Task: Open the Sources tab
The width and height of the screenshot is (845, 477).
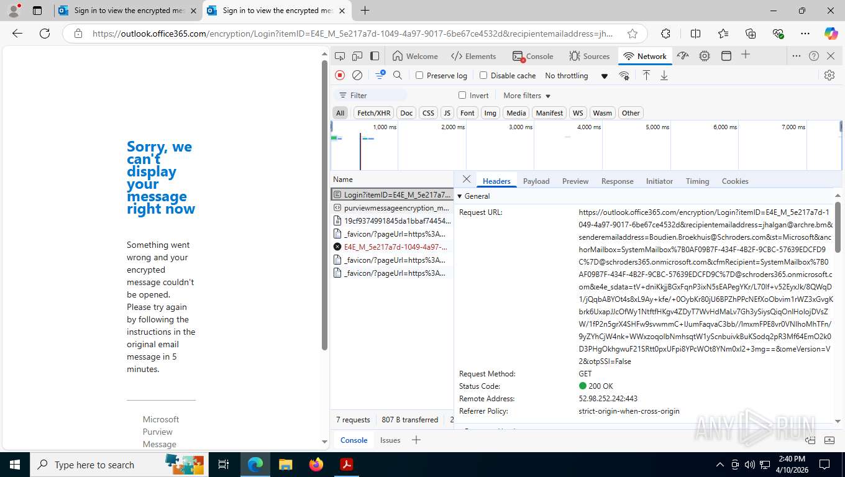Action: coord(590,56)
